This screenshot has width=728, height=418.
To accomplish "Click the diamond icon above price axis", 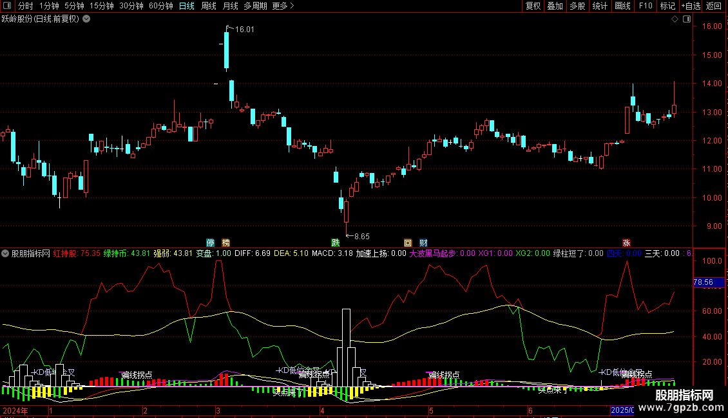I will point(675,19).
